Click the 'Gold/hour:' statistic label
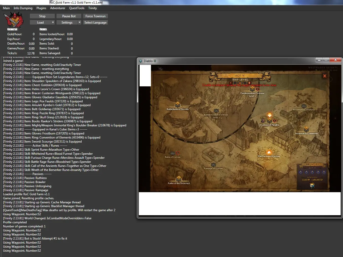343x257 pixels. (x=15, y=34)
